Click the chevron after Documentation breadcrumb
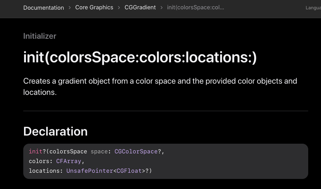 [70, 8]
